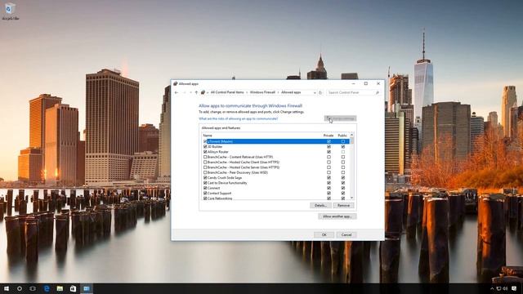Click the list scrollbar up arrow

pos(351,135)
